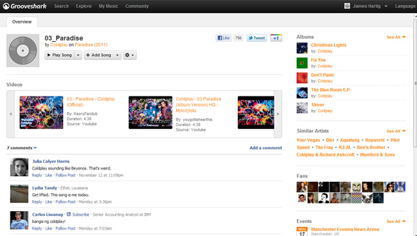Image resolution: width=417 pixels, height=236 pixels.
Task: Open similar artist Aqualung
Action: pyautogui.click(x=349, y=140)
